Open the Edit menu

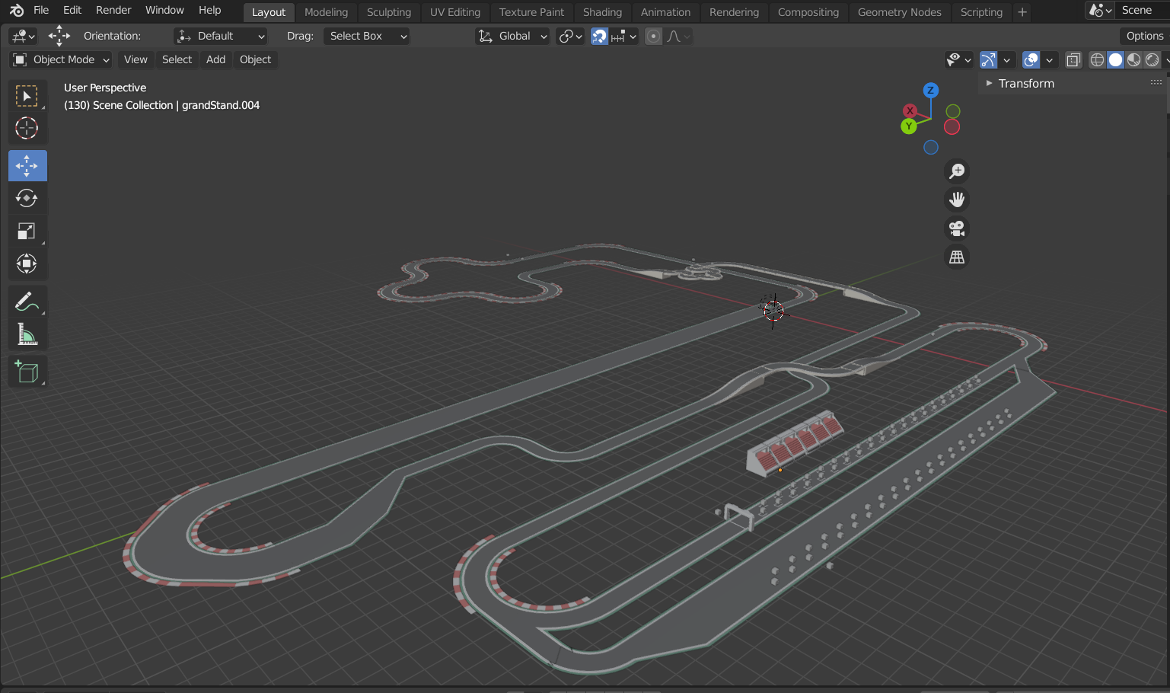point(72,10)
